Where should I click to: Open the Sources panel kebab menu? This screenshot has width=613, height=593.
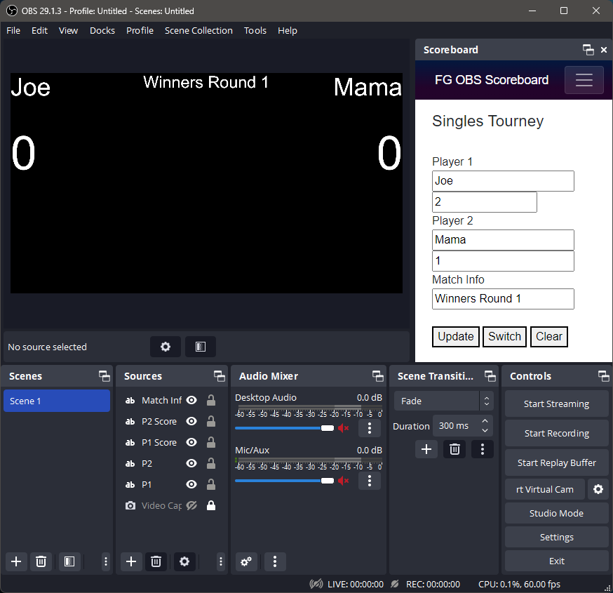click(220, 561)
